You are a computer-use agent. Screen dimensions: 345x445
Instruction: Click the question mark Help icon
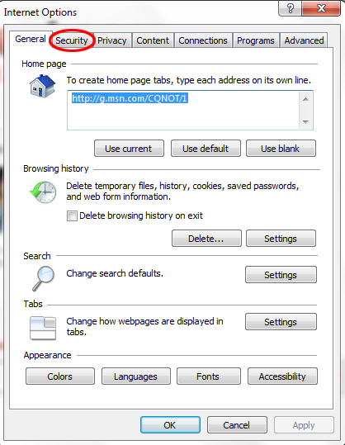(291, 8)
